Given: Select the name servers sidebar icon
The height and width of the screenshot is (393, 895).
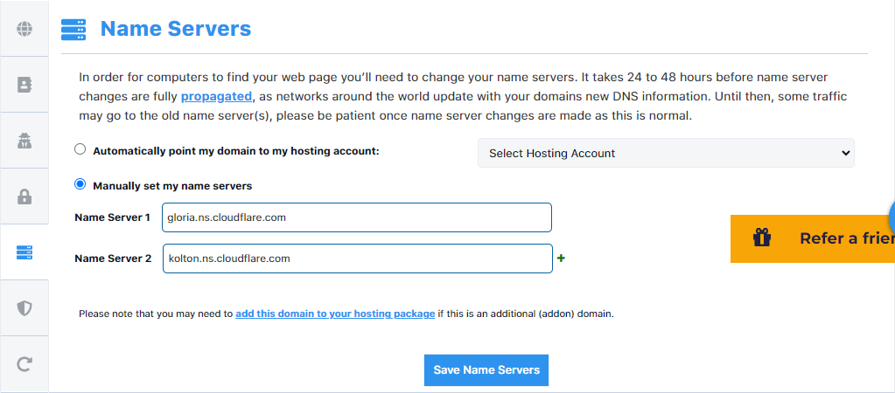Looking at the screenshot, I should pos(24,252).
